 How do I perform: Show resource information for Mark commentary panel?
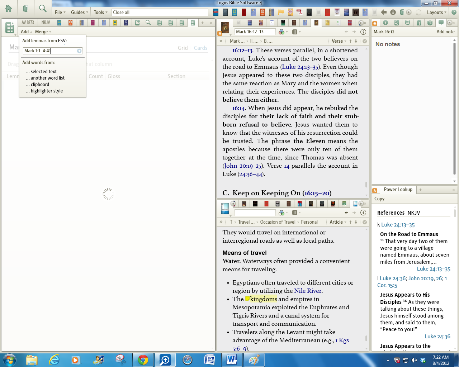(x=363, y=32)
